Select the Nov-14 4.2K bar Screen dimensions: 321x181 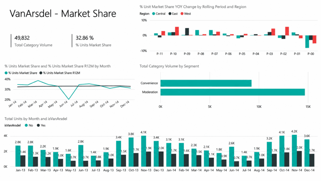pyautogui.click(x=294, y=151)
